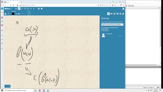Click the username in the Sharing list
163x92 pixels.
point(109,34)
